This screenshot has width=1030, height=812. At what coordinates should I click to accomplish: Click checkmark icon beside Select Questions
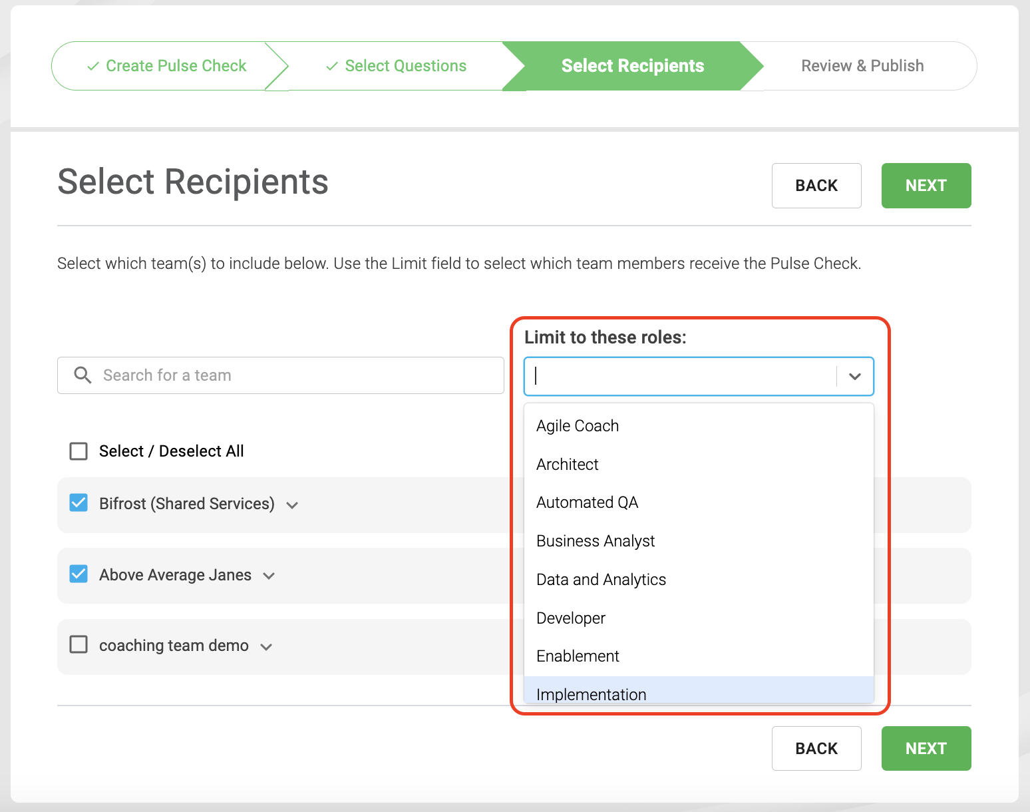pos(332,66)
